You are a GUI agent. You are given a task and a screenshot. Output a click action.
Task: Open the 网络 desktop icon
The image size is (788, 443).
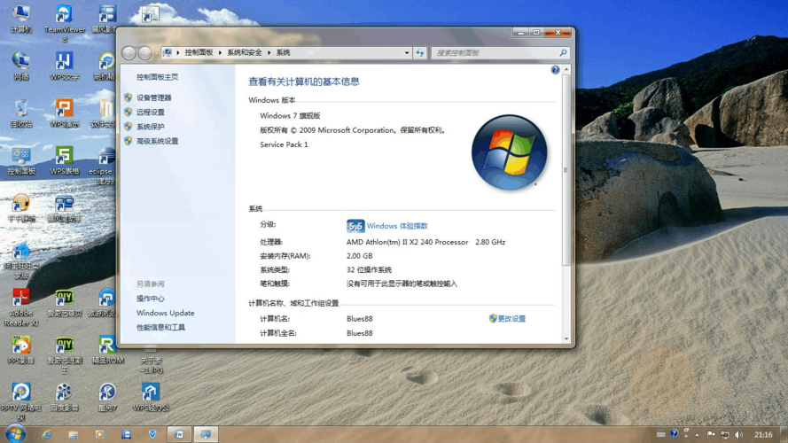pyautogui.click(x=21, y=66)
